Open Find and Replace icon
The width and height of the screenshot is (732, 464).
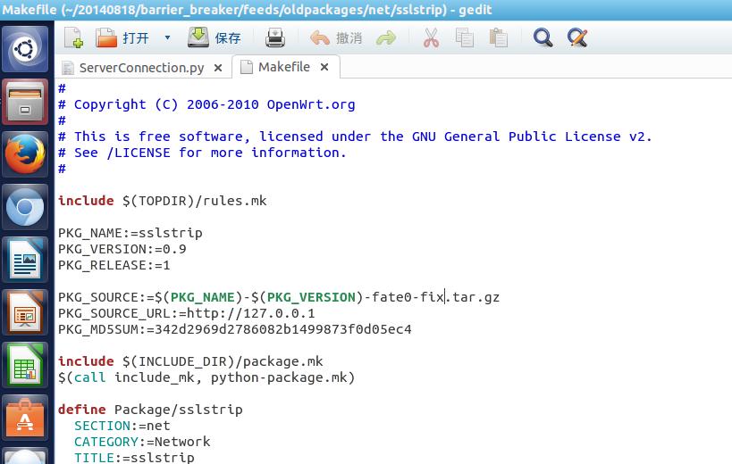576,37
